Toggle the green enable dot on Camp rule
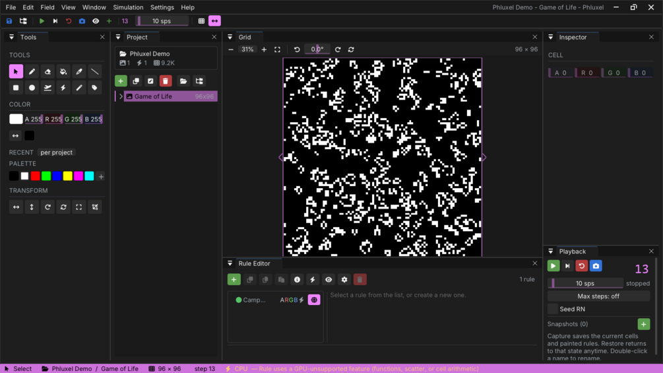This screenshot has width=663, height=373. point(238,300)
